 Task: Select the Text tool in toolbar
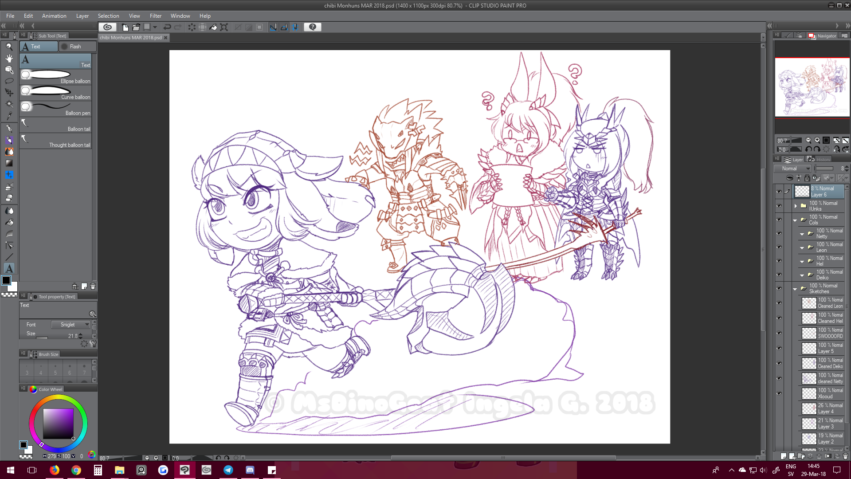9,268
